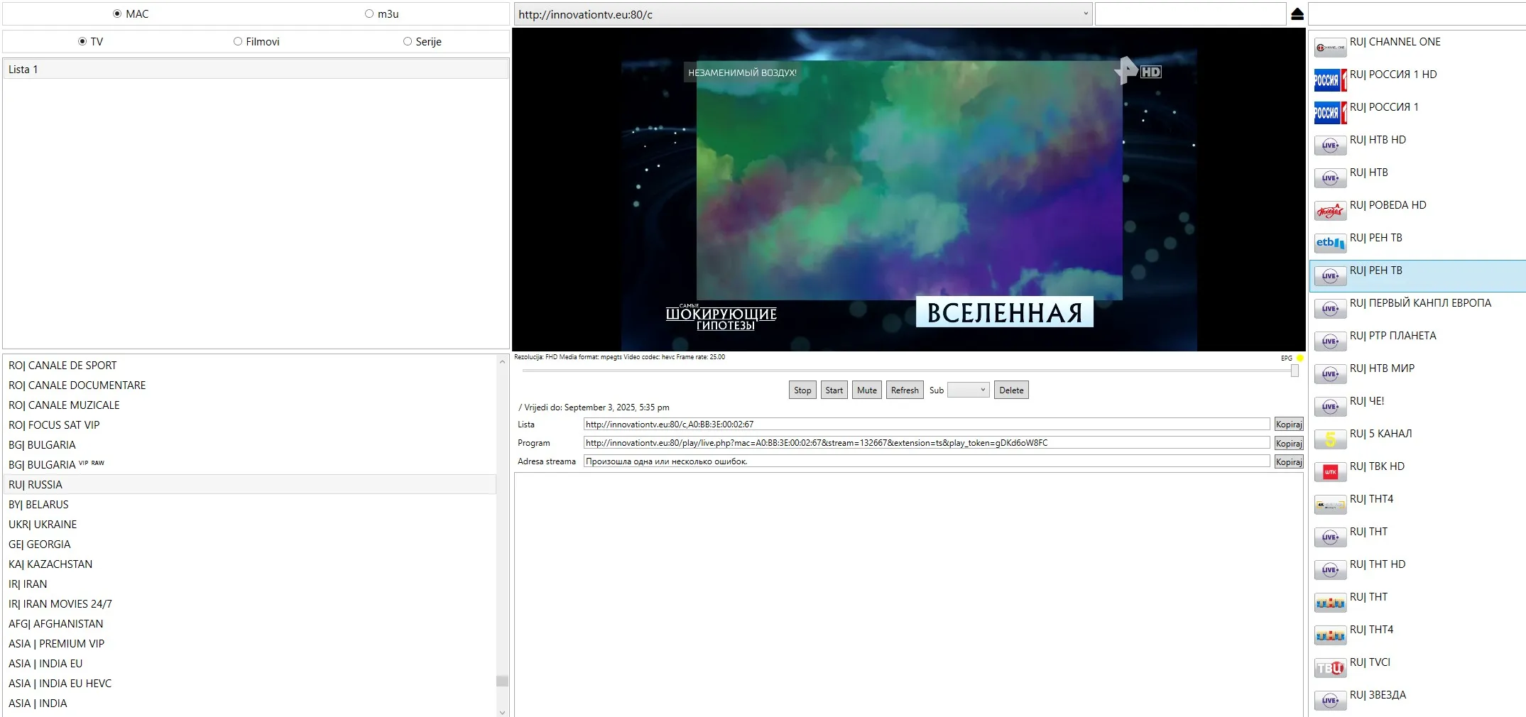1526x717 pixels.
Task: Click the Adresa streama text field
Action: click(x=927, y=461)
